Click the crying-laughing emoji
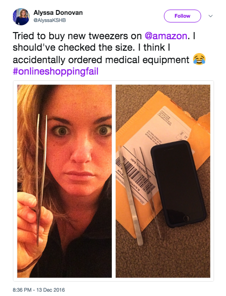Image resolution: width=226 pixels, height=296 pixels. tap(199, 59)
